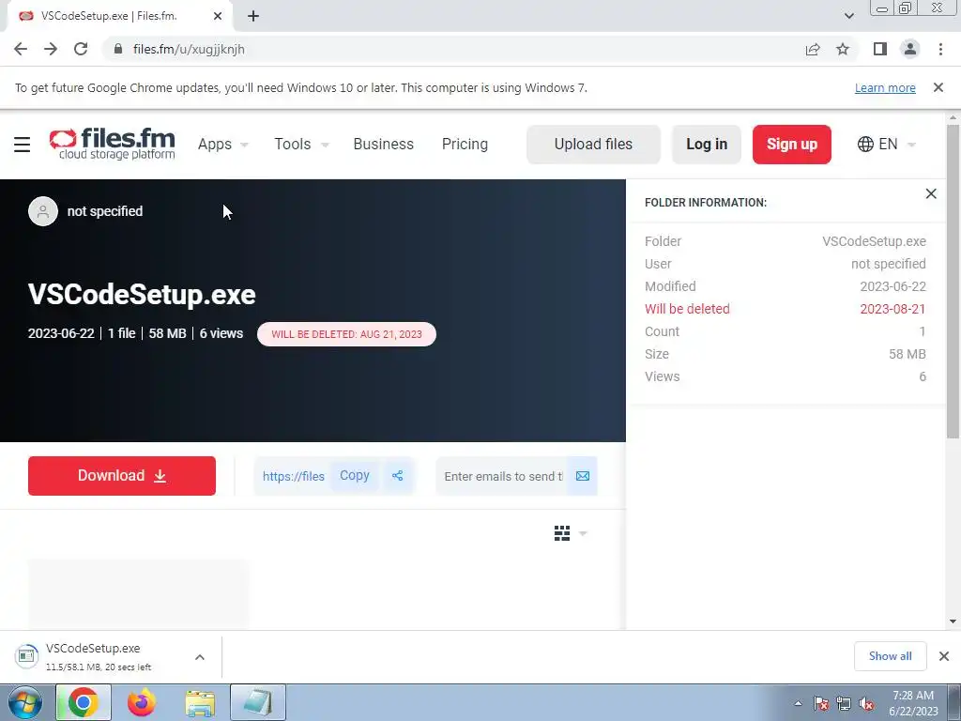The width and height of the screenshot is (961, 721).
Task: View site security lock info
Action: 119,49
